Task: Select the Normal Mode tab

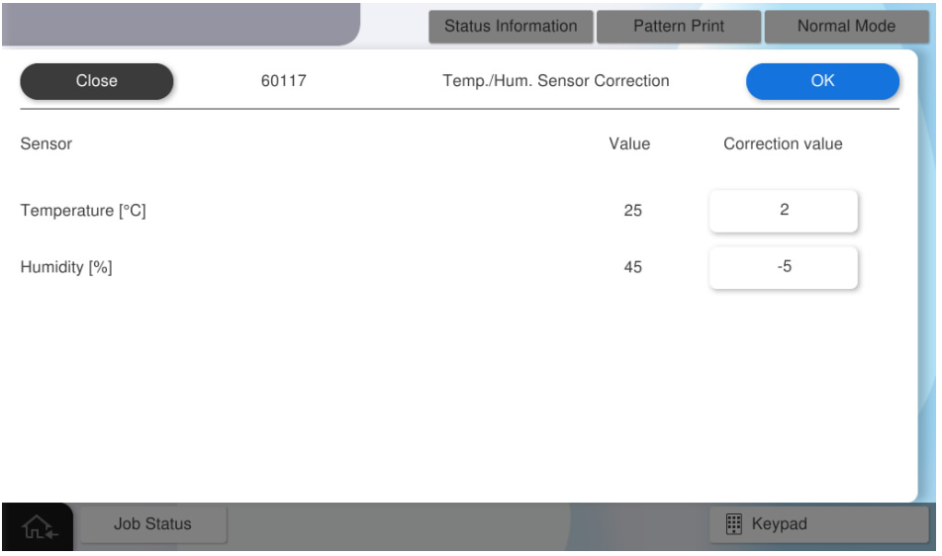Action: (846, 27)
